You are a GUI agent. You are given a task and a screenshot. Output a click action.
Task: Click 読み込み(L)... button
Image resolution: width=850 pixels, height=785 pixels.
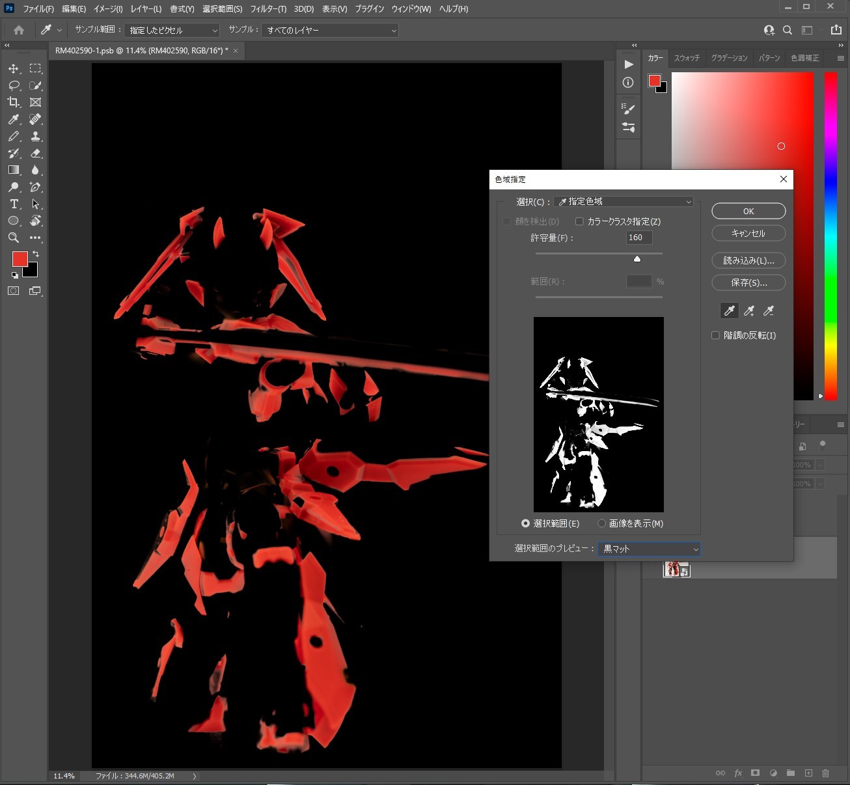748,260
